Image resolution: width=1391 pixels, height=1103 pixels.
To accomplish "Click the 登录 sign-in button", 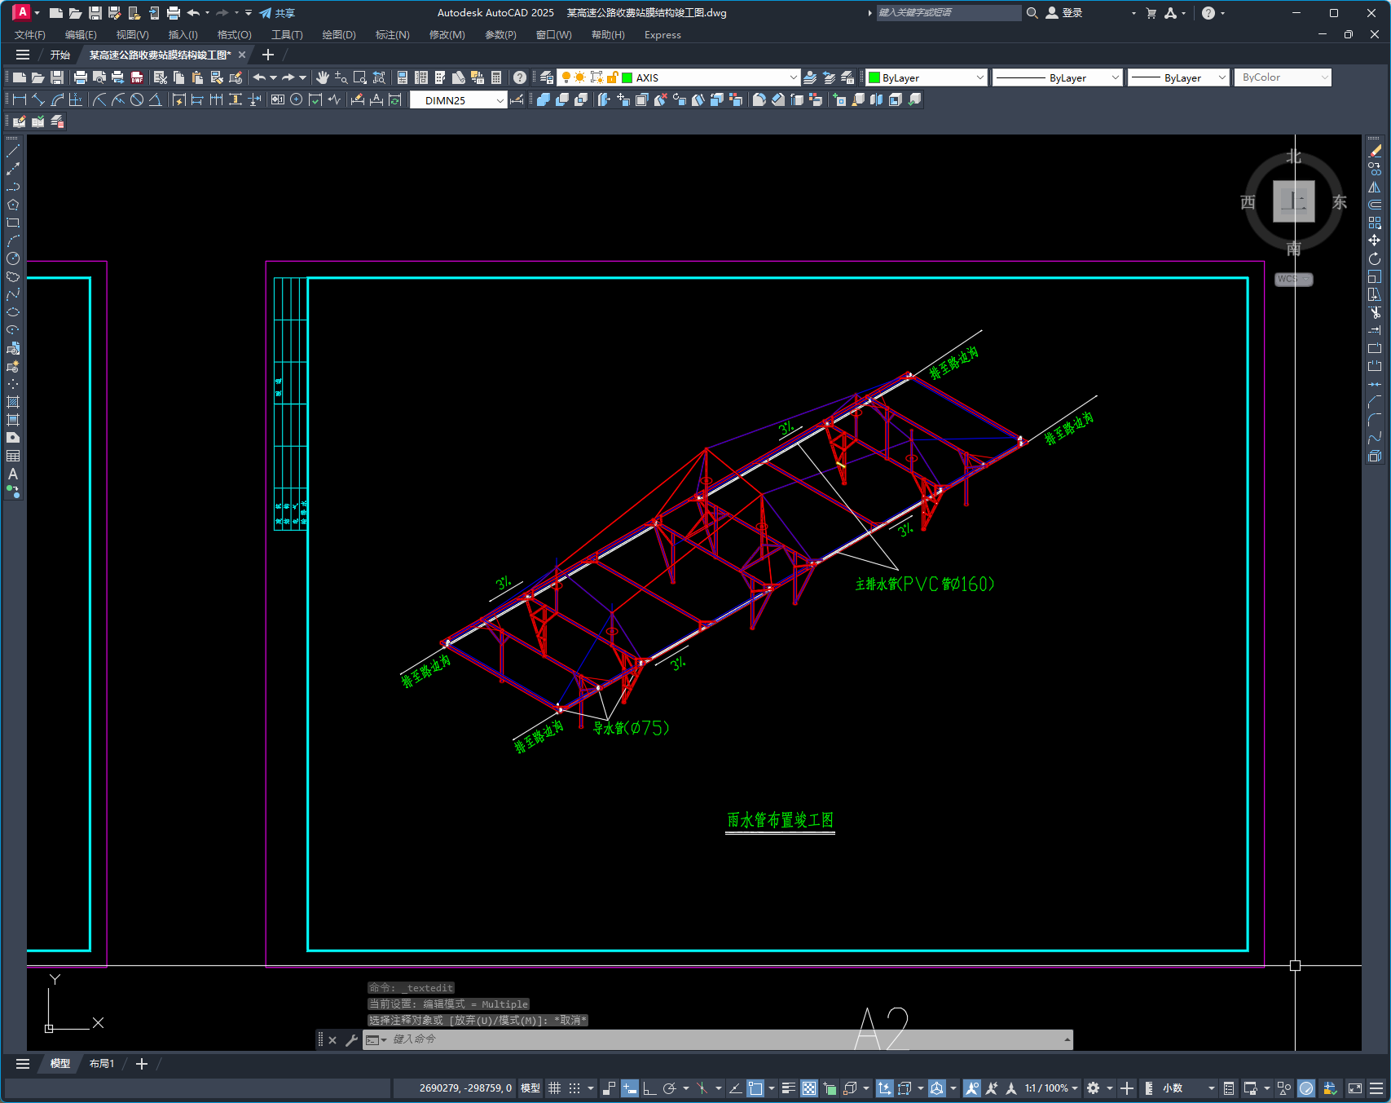I will coord(1064,13).
